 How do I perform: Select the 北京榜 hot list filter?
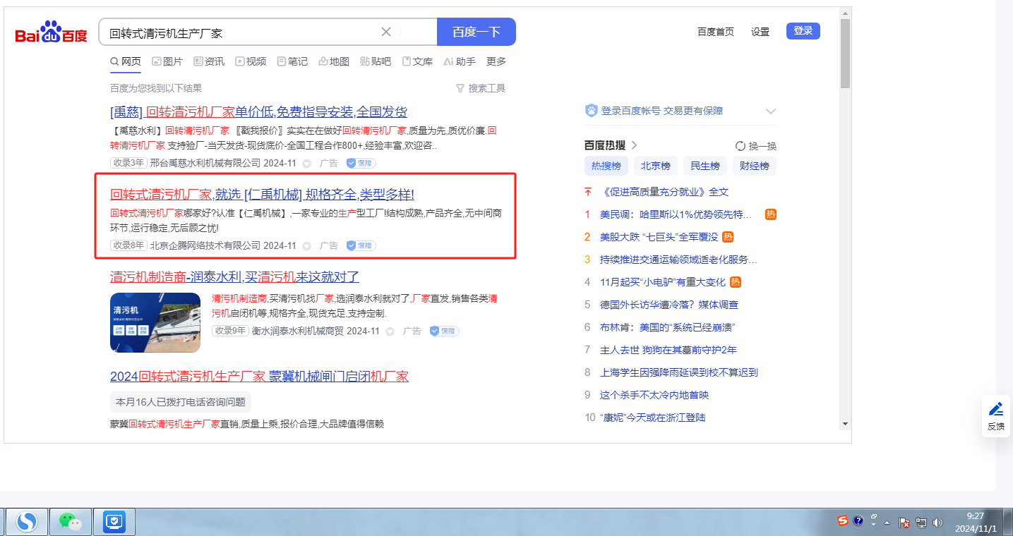[x=656, y=166]
